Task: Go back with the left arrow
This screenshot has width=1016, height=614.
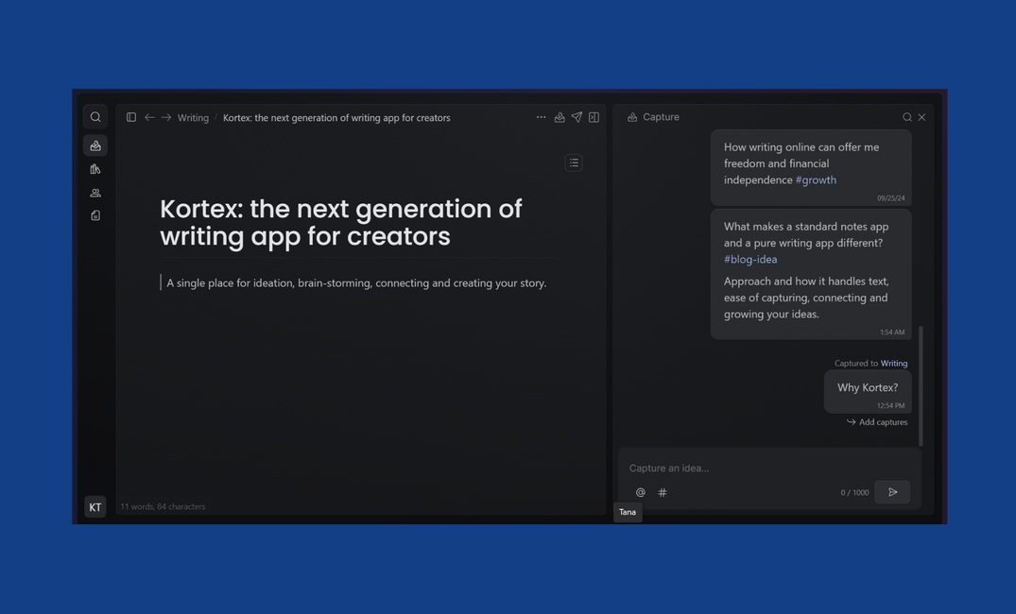Action: (x=149, y=117)
